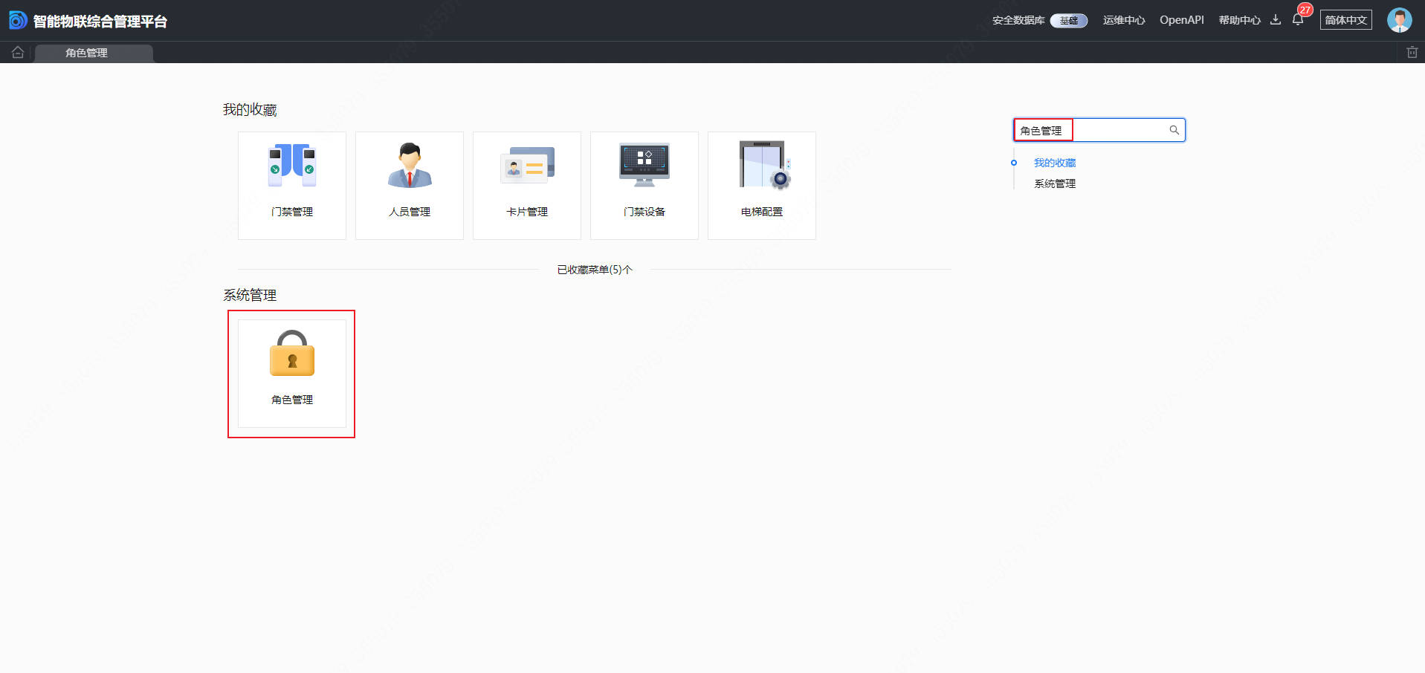Image resolution: width=1425 pixels, height=673 pixels.
Task: Open the user avatar menu
Action: pos(1399,20)
